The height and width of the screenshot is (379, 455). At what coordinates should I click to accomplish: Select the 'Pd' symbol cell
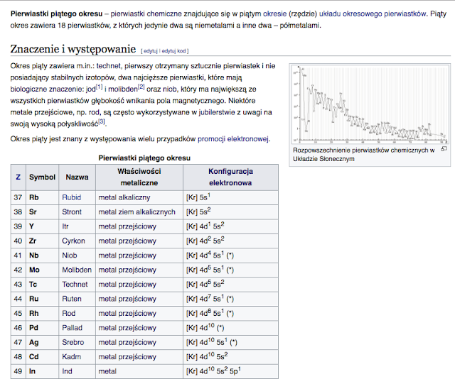tap(43, 328)
